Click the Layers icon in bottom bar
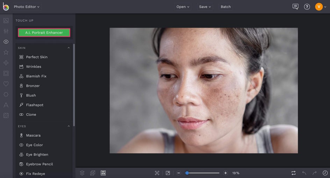 [x=82, y=173]
